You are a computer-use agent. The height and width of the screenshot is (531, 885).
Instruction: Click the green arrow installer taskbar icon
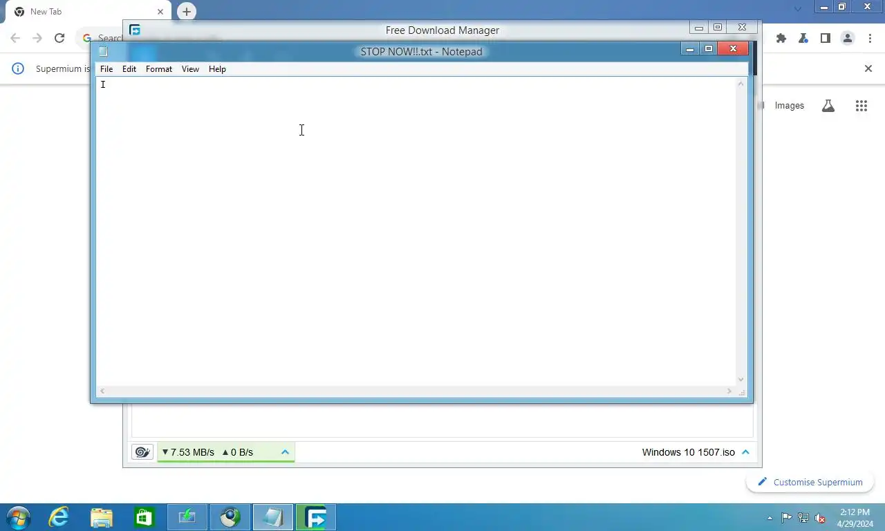(x=187, y=517)
